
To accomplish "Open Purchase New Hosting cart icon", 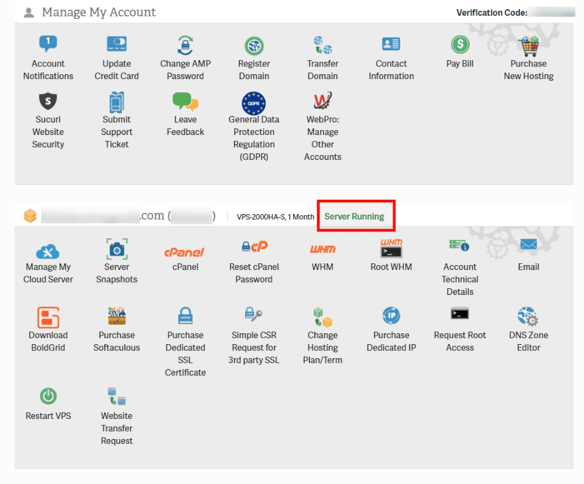I will tap(529, 45).
